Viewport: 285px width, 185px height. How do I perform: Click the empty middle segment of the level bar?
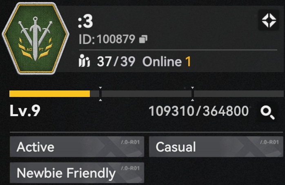coord(147,94)
